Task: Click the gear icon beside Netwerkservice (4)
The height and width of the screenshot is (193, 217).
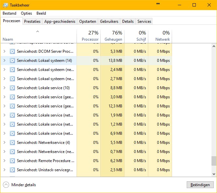Action: [12, 143]
